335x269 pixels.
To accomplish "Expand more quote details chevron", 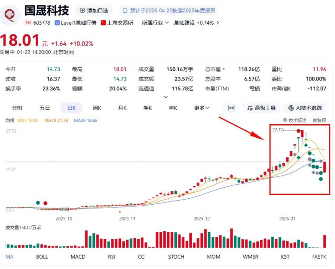I will (166, 97).
